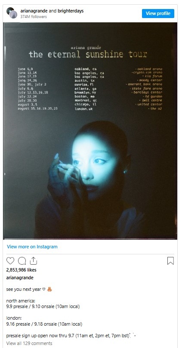Click the 2,853,986 likes count
182x348 pixels.
tap(21, 270)
